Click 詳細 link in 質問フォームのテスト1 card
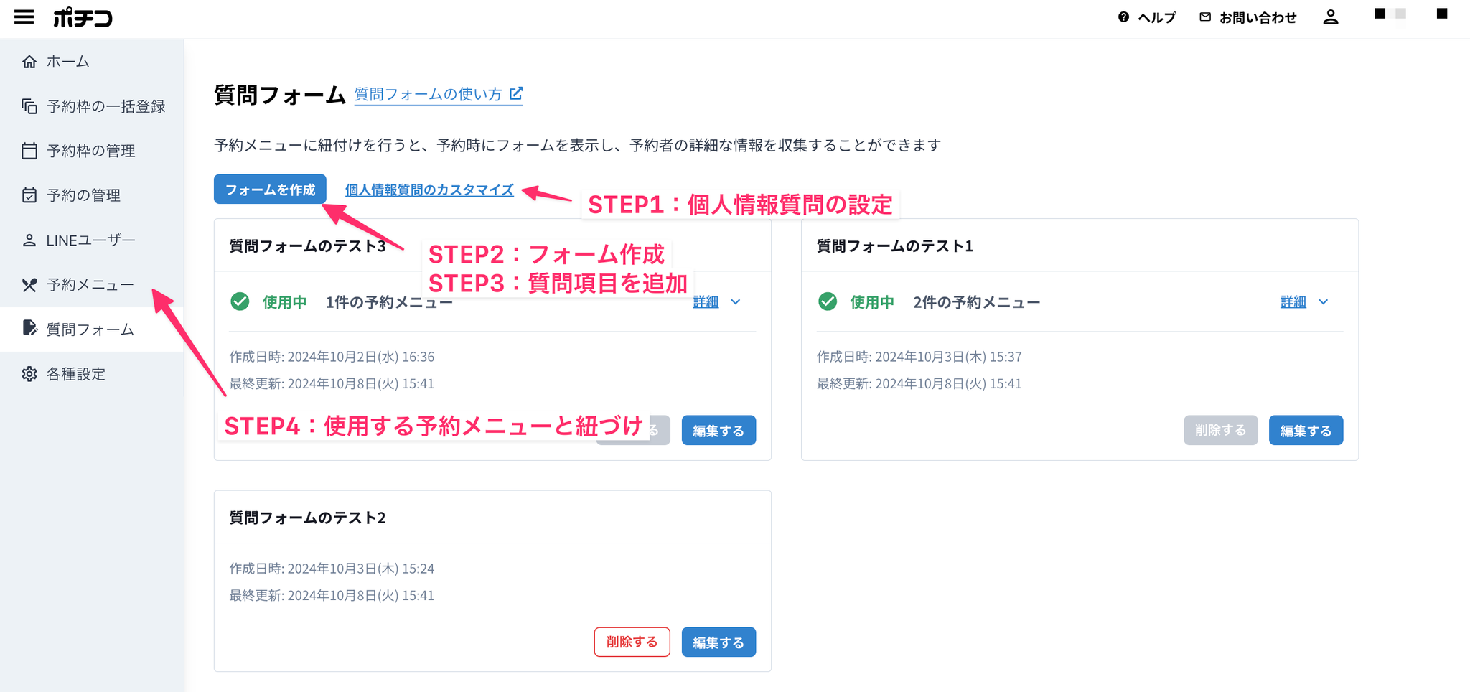 click(1293, 302)
